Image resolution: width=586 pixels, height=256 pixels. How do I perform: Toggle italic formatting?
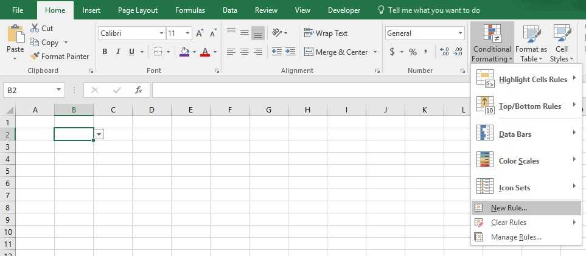pyautogui.click(x=118, y=52)
